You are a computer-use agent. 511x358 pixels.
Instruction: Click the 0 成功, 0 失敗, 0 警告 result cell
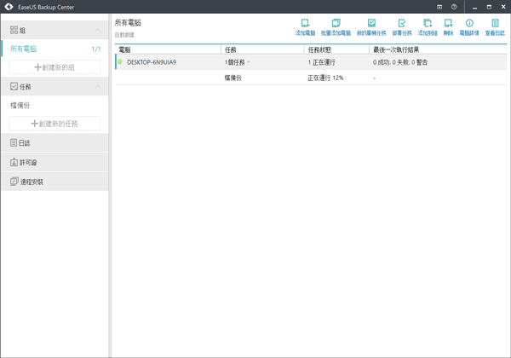400,62
